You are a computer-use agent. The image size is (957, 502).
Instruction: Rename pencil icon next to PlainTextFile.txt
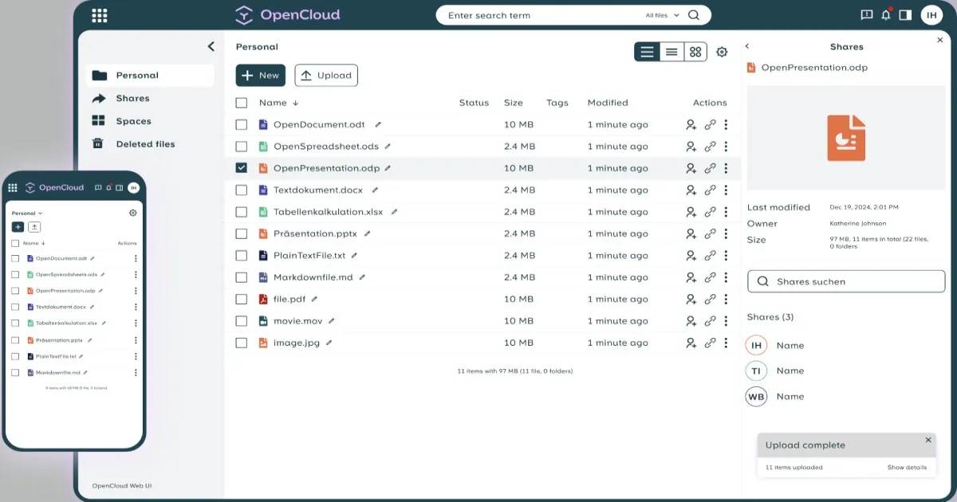pyautogui.click(x=354, y=256)
